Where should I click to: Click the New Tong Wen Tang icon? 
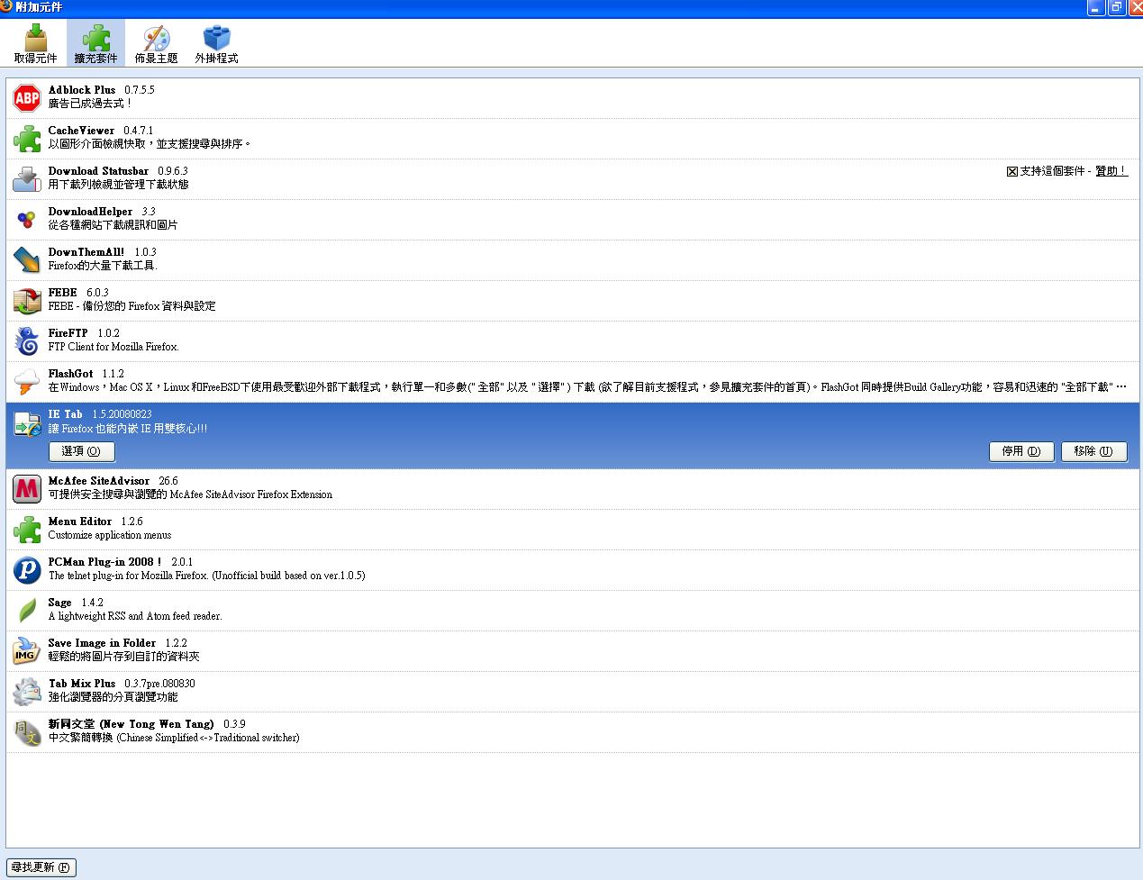coord(27,732)
